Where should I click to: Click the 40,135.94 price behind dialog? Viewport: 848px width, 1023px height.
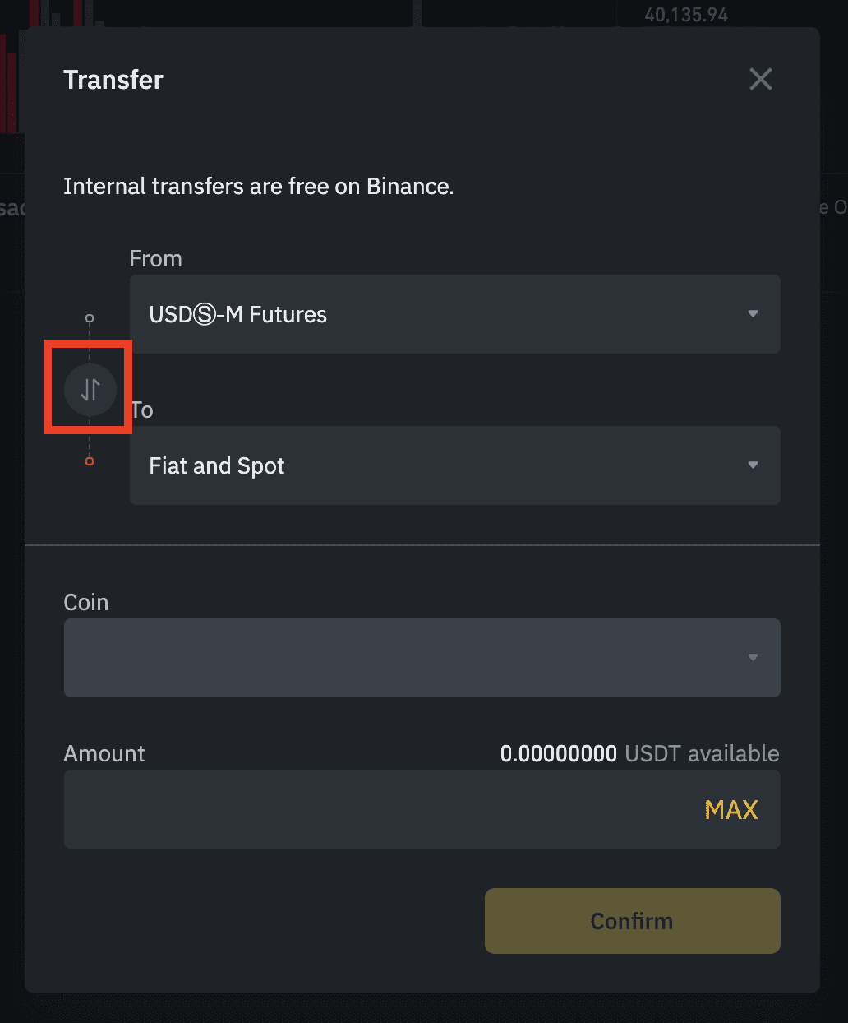686,15
